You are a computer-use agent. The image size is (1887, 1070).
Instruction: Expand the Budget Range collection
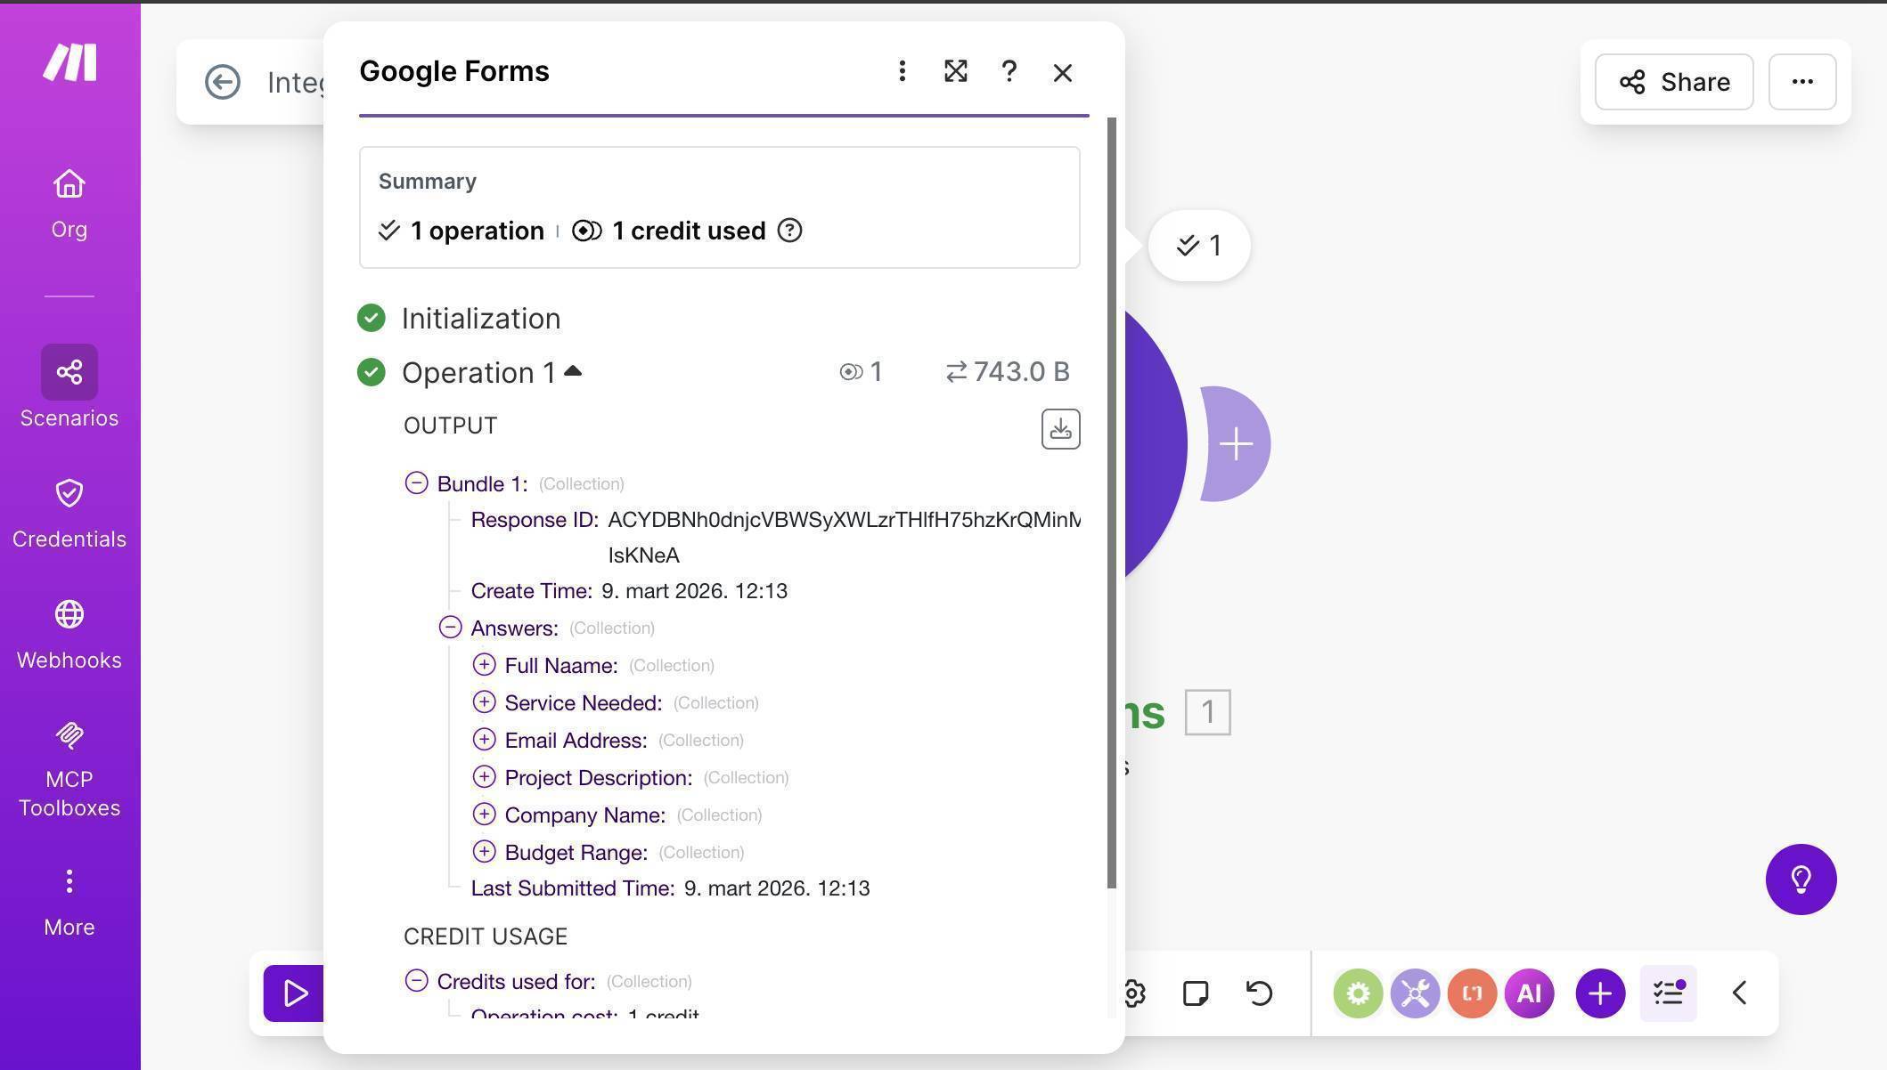[485, 851]
